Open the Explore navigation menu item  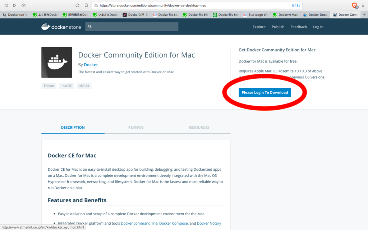tap(259, 27)
